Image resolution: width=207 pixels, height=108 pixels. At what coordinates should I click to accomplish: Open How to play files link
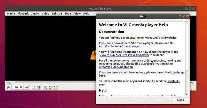click(124, 55)
